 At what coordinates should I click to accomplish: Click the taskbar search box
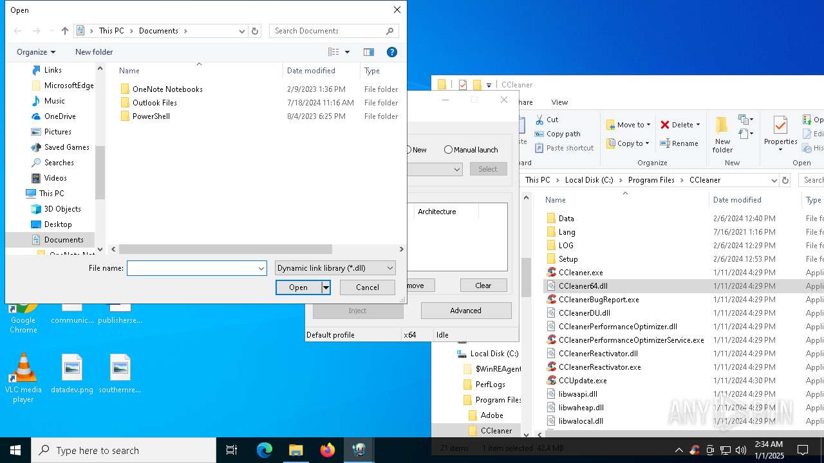coord(124,450)
